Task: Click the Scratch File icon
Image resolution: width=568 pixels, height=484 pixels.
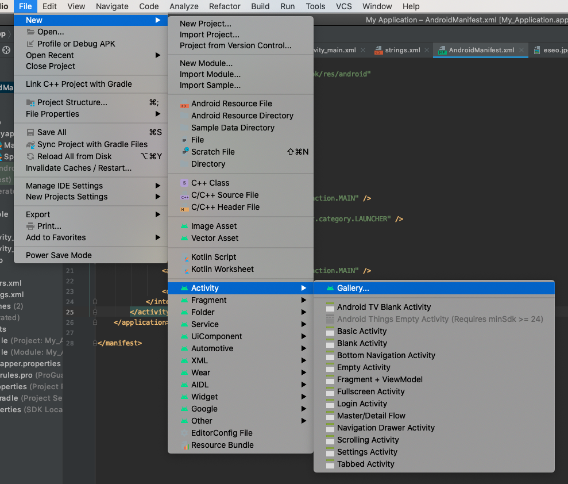Action: click(184, 152)
